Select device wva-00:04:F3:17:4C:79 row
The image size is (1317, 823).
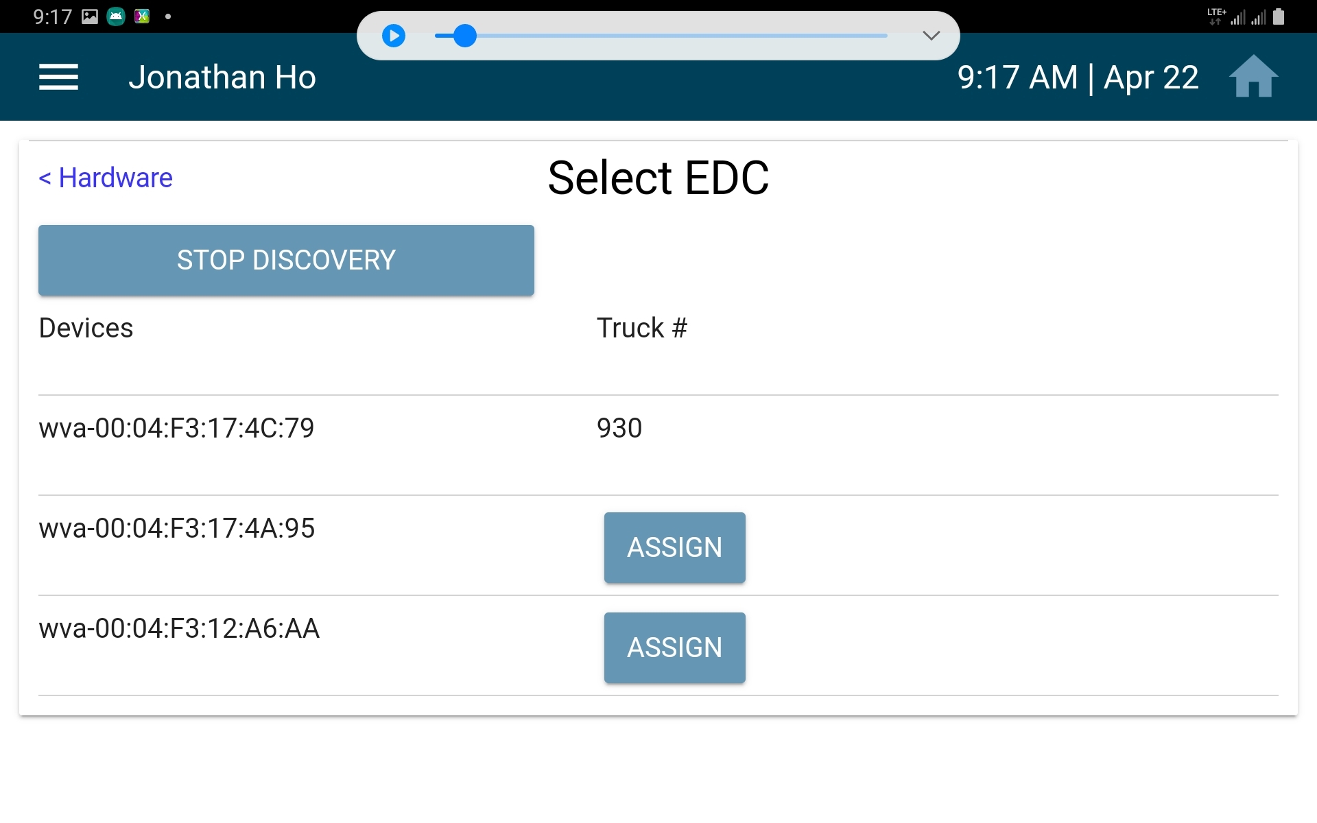pos(658,444)
